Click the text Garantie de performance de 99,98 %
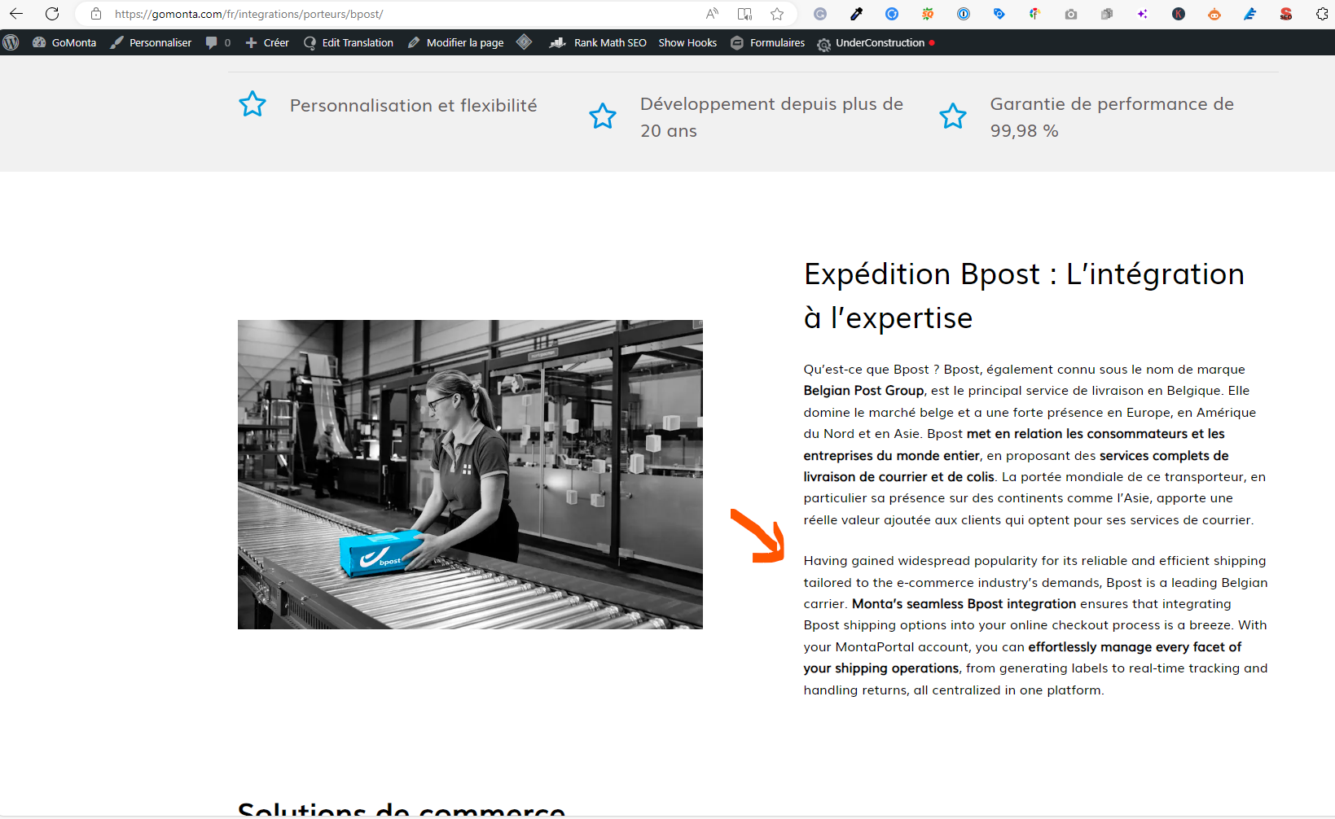The width and height of the screenshot is (1335, 819). [1112, 117]
